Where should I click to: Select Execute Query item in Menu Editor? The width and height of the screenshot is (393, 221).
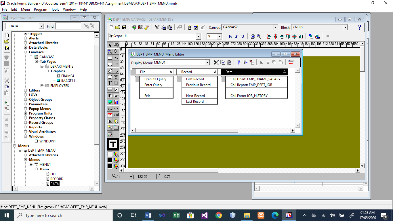coord(156,79)
